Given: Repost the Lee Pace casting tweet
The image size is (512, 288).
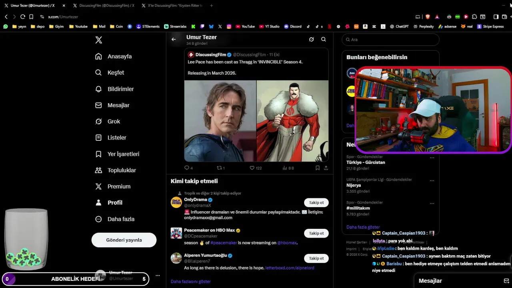Looking at the screenshot, I should pos(220,168).
